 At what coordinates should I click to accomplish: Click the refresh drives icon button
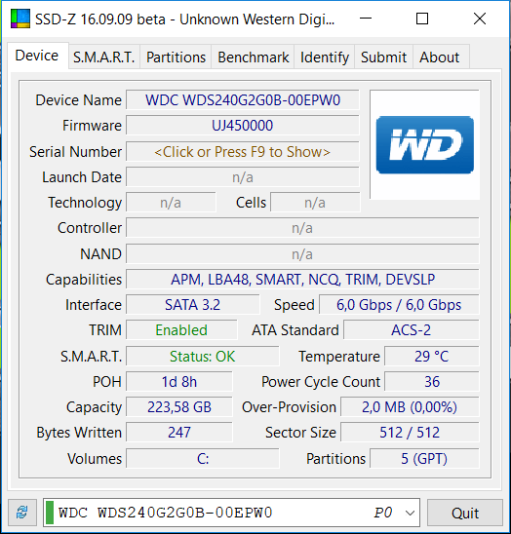[x=22, y=513]
